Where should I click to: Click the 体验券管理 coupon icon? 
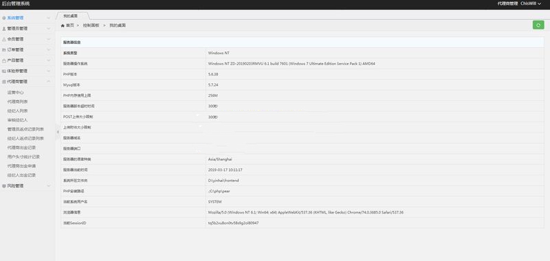(x=4, y=71)
